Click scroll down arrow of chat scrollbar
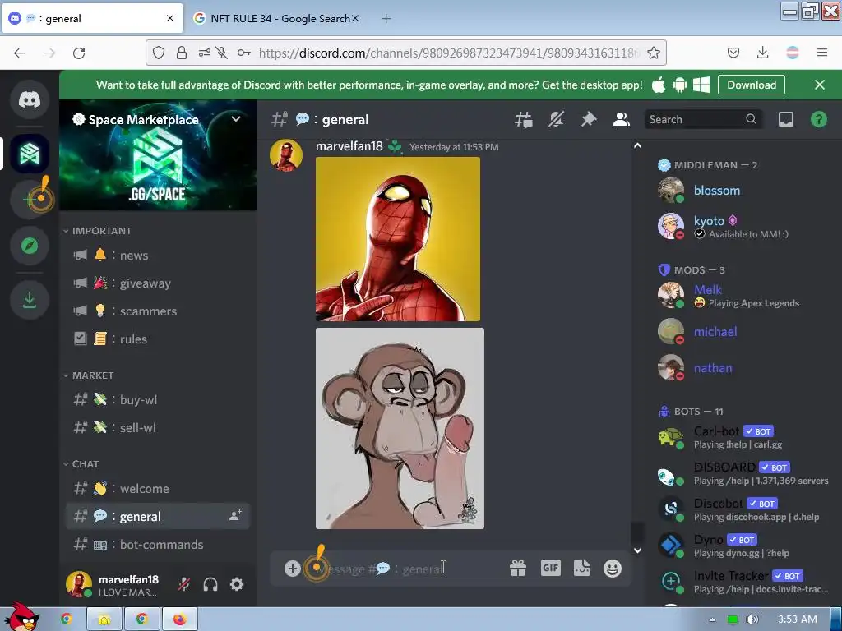 click(637, 550)
